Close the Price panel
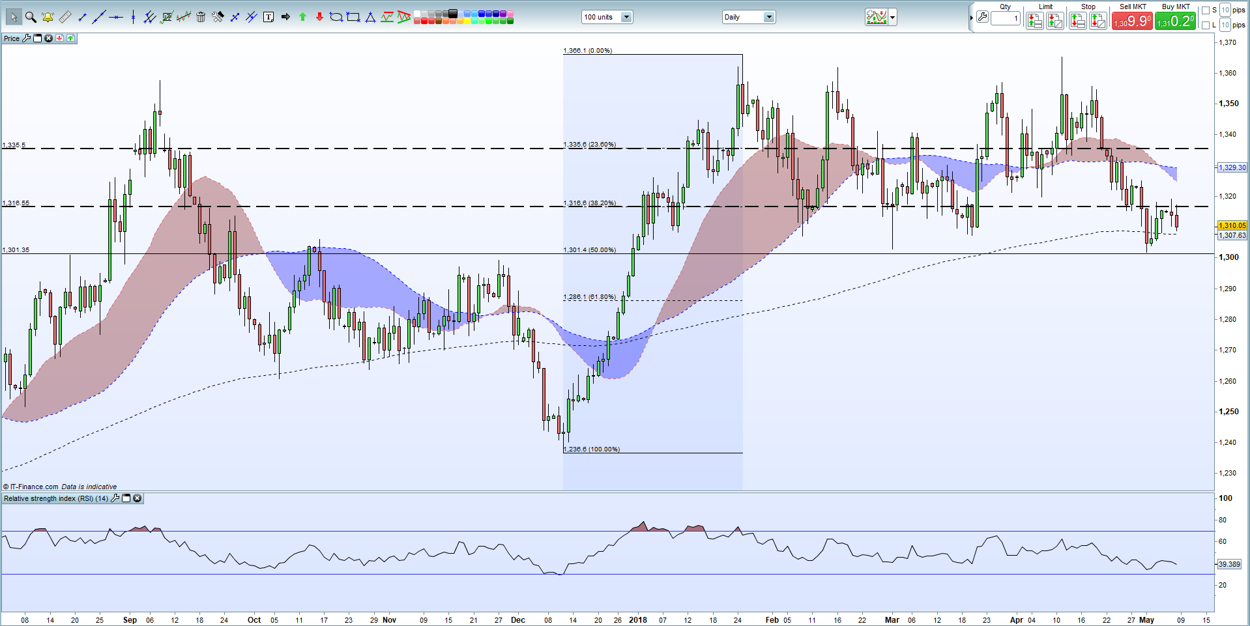Screen dimensions: 1250x626 (x=48, y=38)
